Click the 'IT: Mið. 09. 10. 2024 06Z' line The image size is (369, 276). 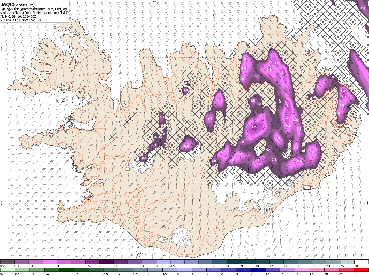(x=18, y=16)
